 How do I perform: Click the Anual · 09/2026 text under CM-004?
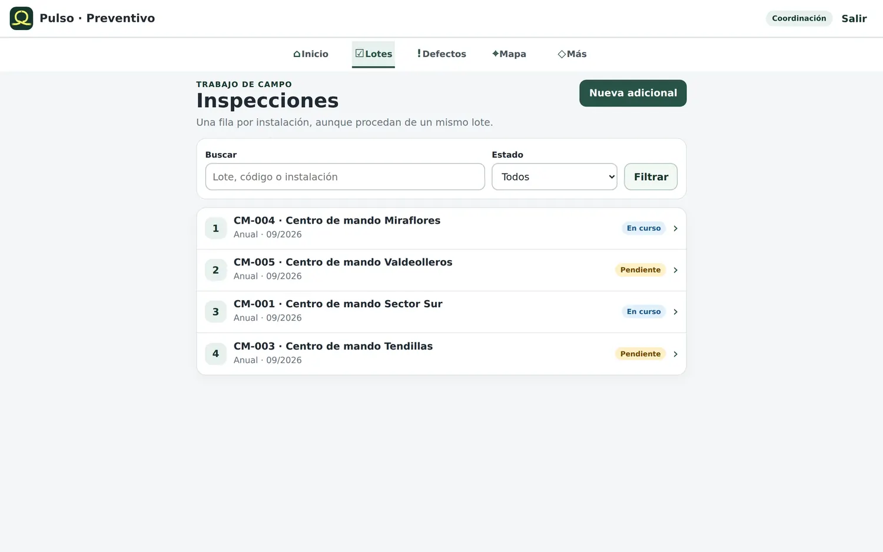click(x=268, y=234)
